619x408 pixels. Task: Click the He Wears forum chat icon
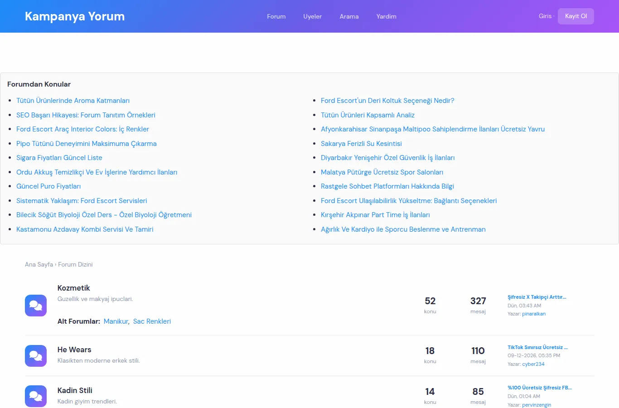tap(36, 356)
